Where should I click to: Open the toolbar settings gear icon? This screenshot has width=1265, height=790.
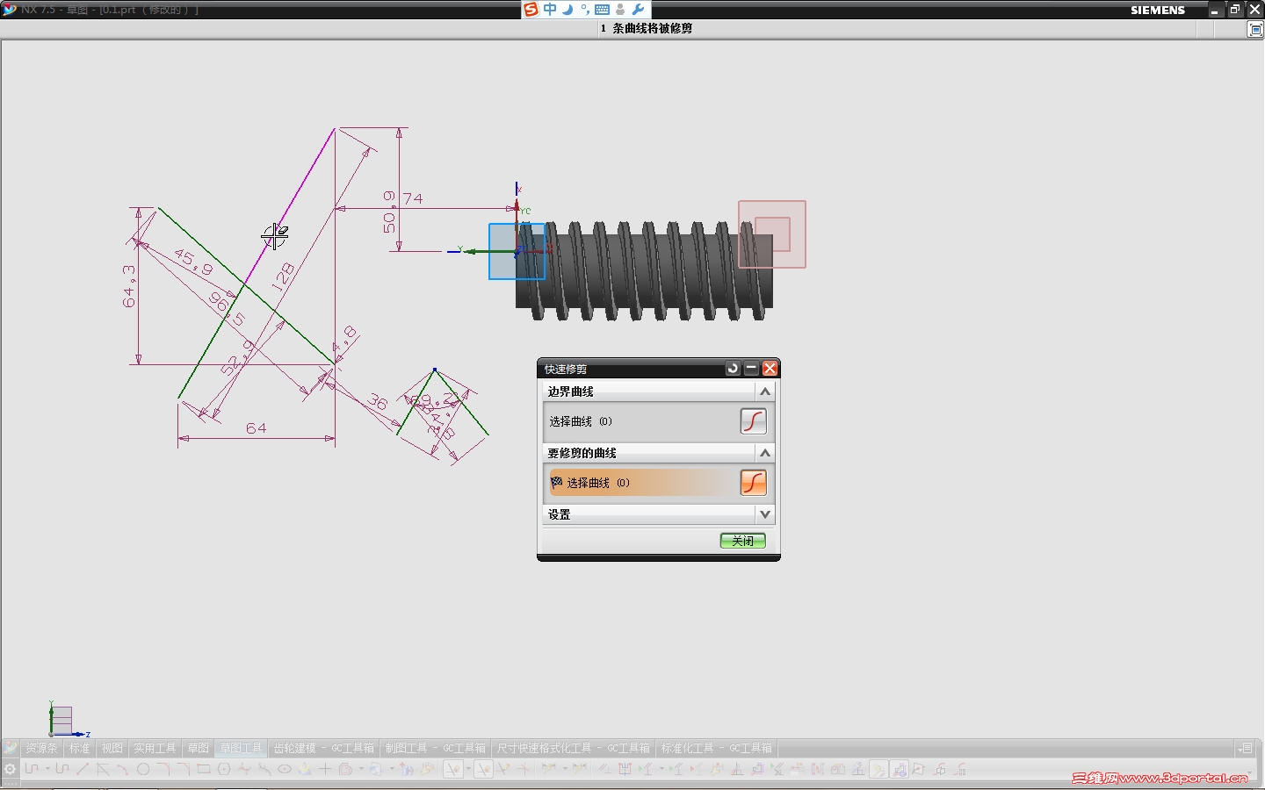click(x=10, y=769)
